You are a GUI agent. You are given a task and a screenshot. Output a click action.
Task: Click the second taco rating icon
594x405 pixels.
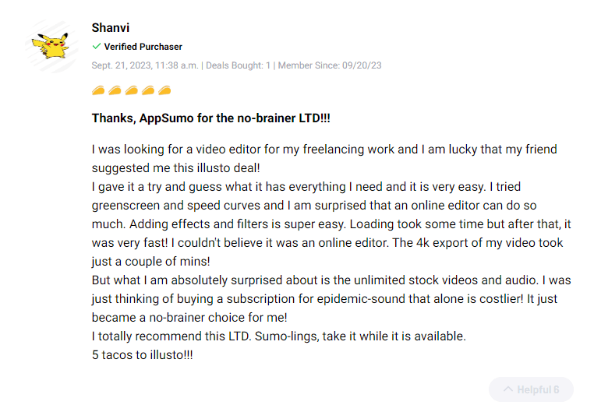point(115,91)
